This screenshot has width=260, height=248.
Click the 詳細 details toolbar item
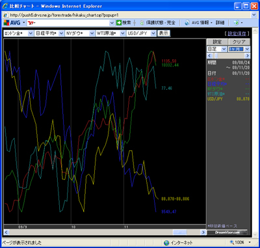click(x=220, y=23)
